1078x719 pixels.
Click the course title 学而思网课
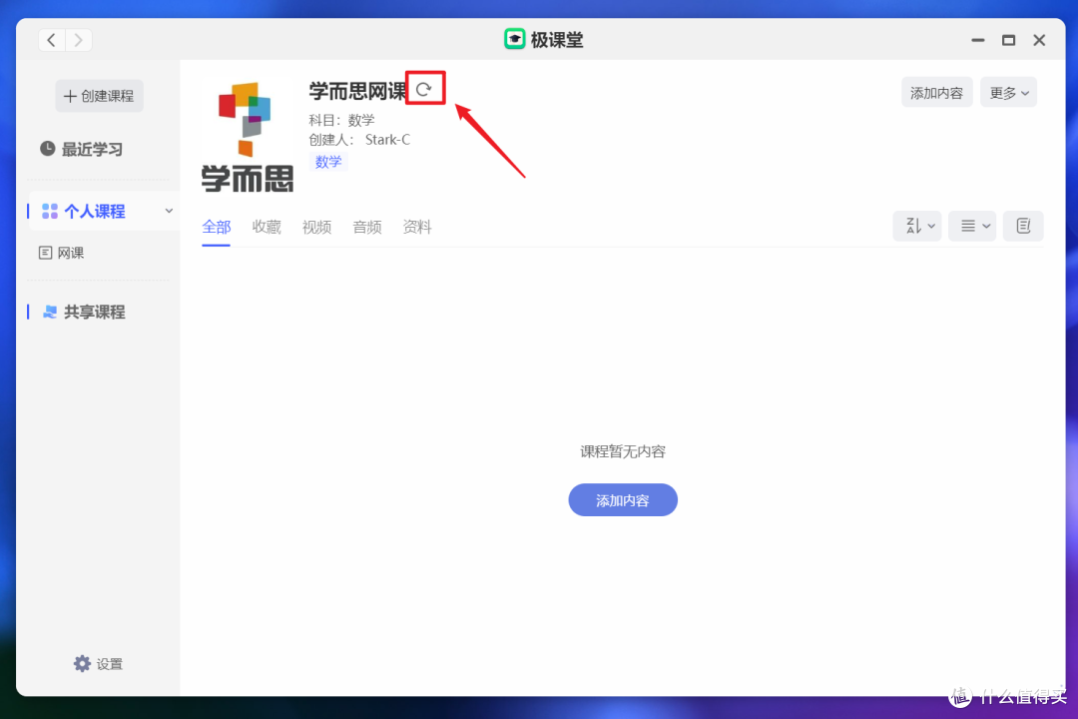coord(358,91)
